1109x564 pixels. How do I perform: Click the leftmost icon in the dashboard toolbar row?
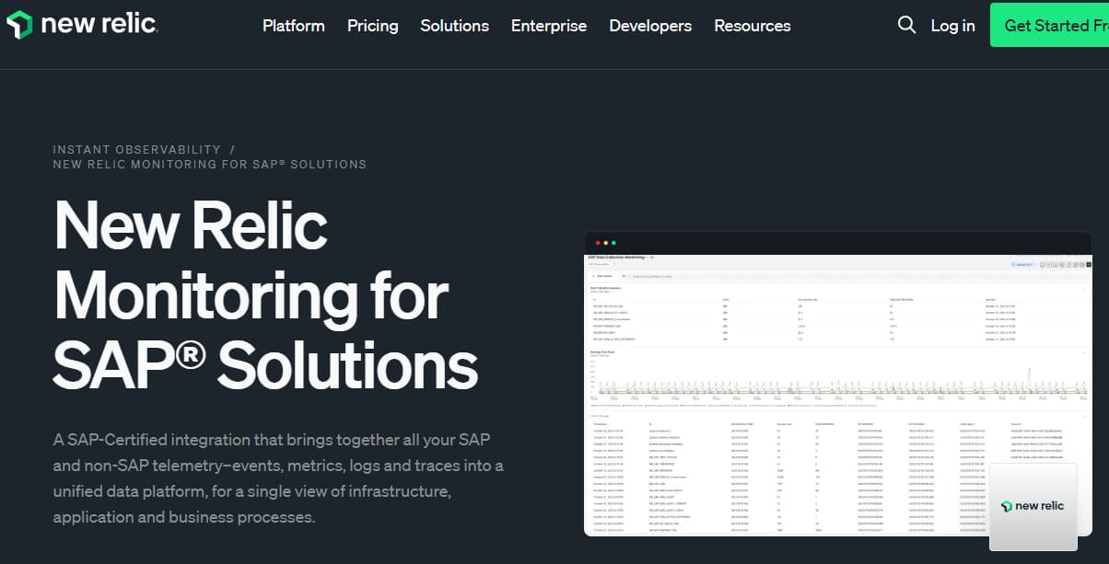(1045, 264)
